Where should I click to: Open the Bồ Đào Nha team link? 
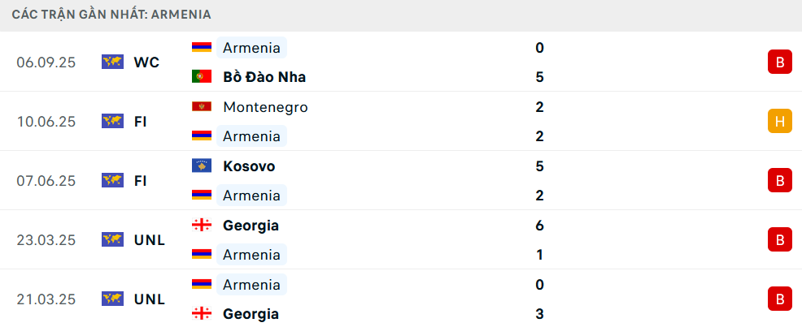pos(264,77)
